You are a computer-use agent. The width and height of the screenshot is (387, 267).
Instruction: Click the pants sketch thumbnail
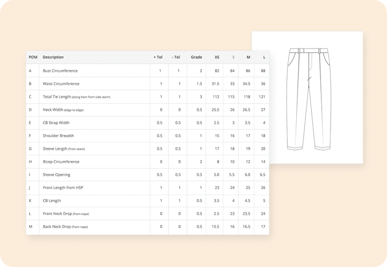point(307,97)
